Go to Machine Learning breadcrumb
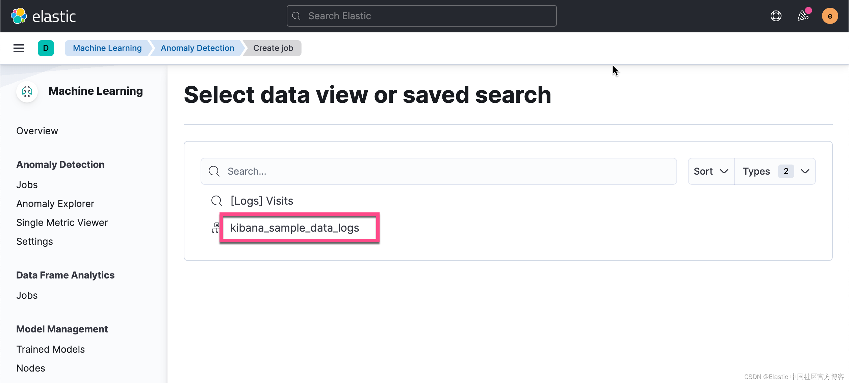 pyautogui.click(x=107, y=48)
